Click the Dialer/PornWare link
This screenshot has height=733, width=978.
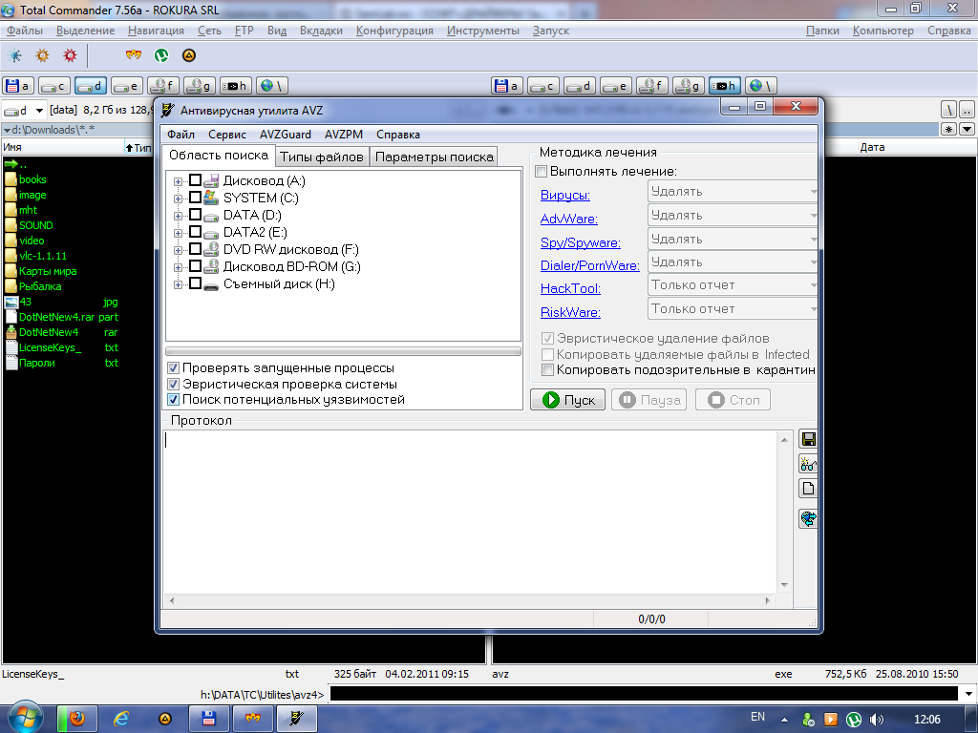[590, 265]
